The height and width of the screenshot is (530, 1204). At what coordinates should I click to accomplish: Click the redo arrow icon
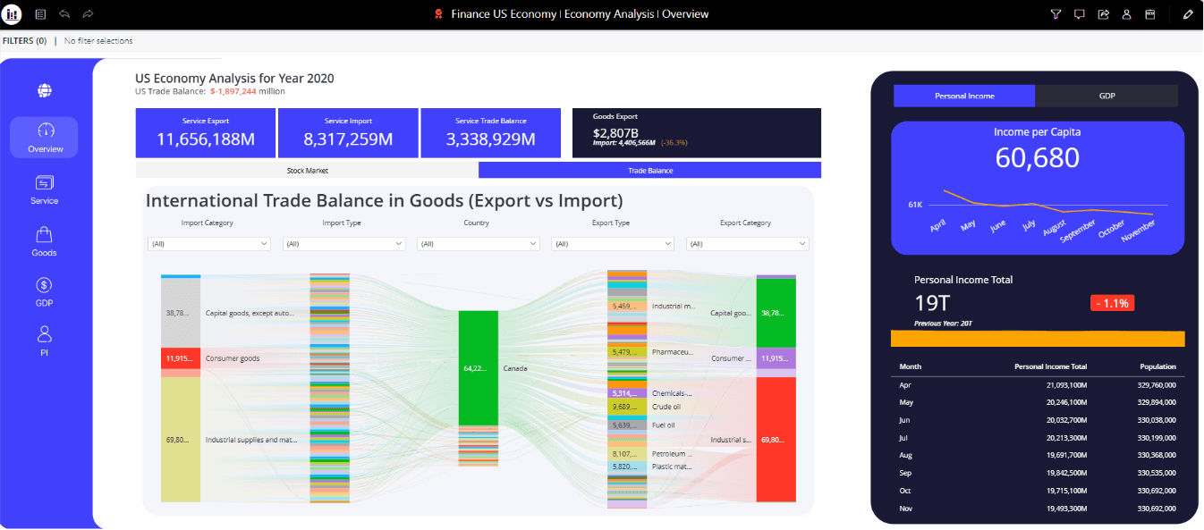point(88,14)
